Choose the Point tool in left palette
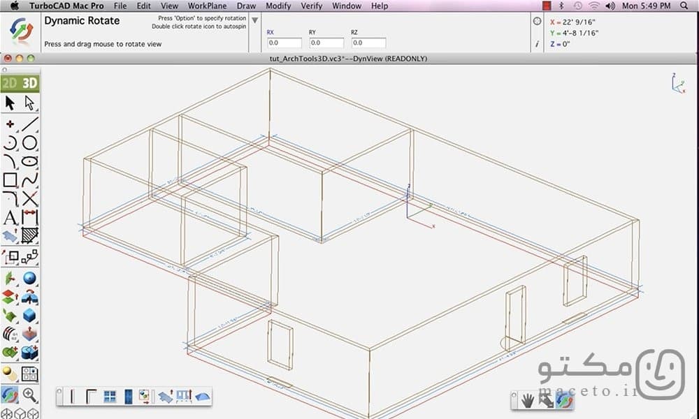The height and width of the screenshot is (419, 699). pyautogui.click(x=10, y=124)
